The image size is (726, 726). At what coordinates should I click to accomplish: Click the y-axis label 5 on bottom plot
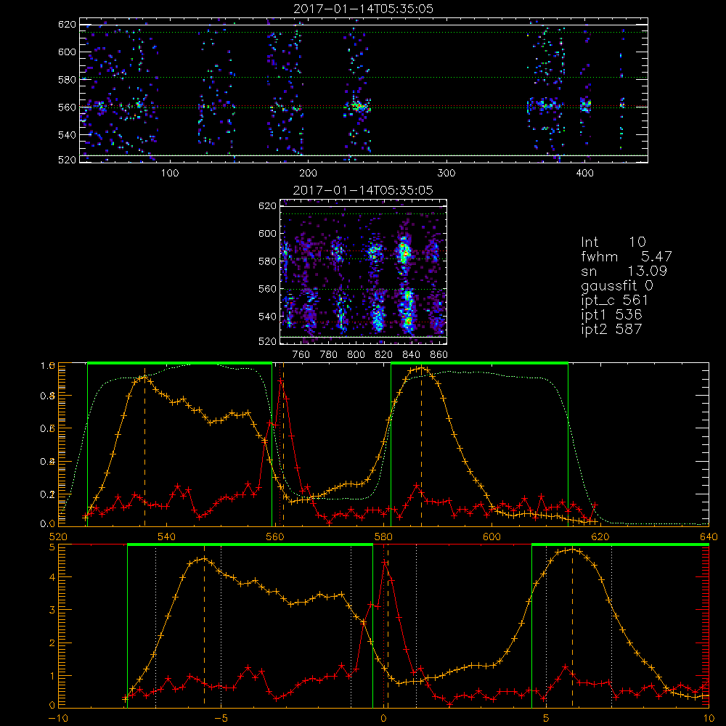[52, 547]
